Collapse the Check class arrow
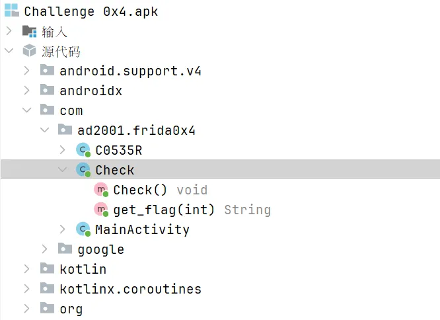Viewport: 440px width, 320px height. [62, 170]
